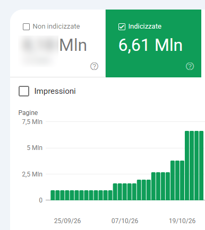Tick the Impressioni checkbox
Screen dimensions: 205x230
click(x=24, y=91)
